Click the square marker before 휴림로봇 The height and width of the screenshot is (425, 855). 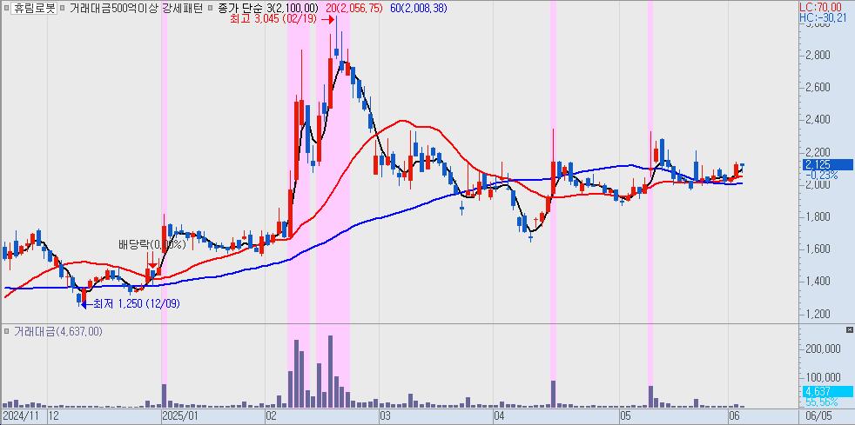point(7,8)
